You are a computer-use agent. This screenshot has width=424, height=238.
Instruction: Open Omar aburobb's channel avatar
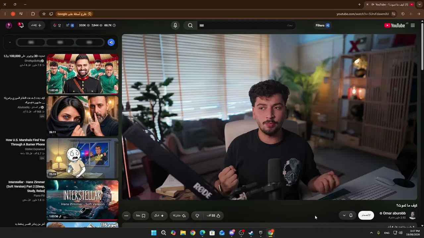tap(413, 215)
